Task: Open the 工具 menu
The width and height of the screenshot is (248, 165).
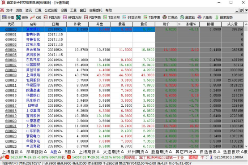Action: [73, 10]
